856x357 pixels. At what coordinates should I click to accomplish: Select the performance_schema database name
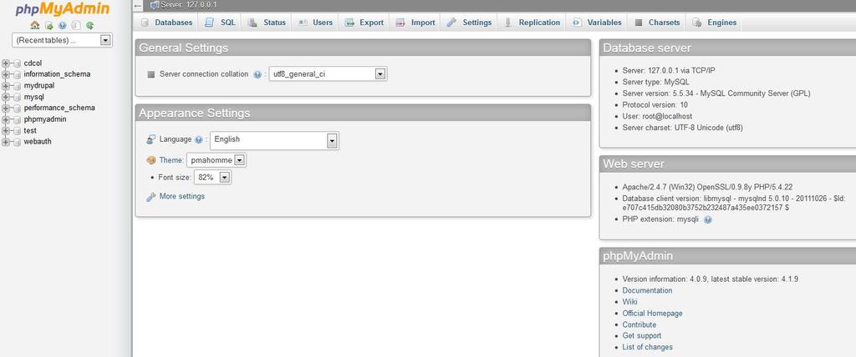(59, 108)
